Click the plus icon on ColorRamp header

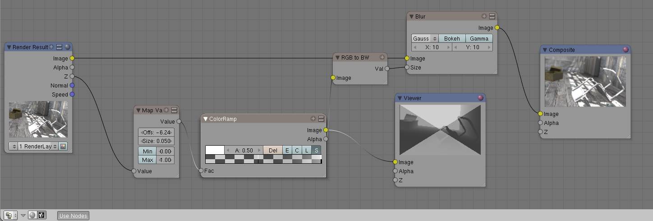(x=313, y=119)
